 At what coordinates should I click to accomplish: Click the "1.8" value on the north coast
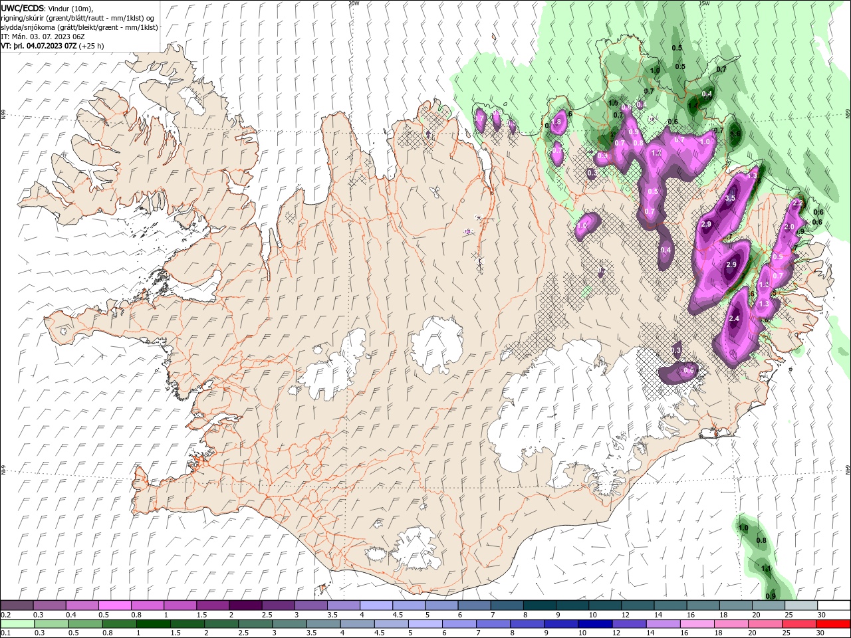point(557,122)
